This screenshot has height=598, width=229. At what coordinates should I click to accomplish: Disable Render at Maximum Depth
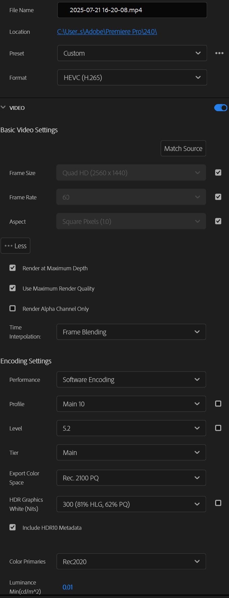(x=12, y=268)
